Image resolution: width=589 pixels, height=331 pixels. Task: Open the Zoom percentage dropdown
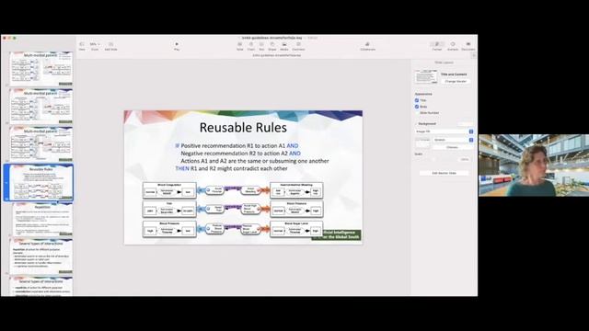(x=95, y=44)
